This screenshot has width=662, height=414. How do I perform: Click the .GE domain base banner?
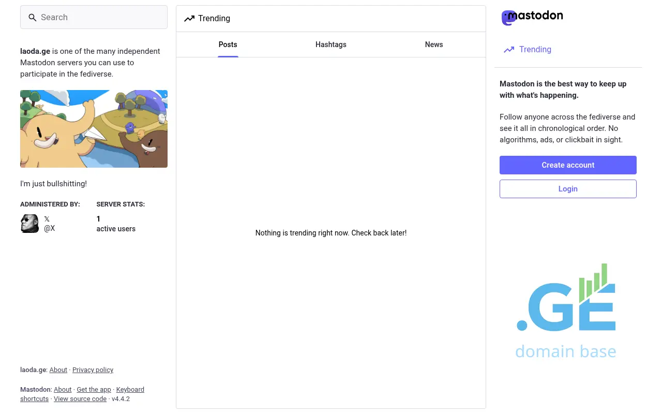click(x=566, y=311)
